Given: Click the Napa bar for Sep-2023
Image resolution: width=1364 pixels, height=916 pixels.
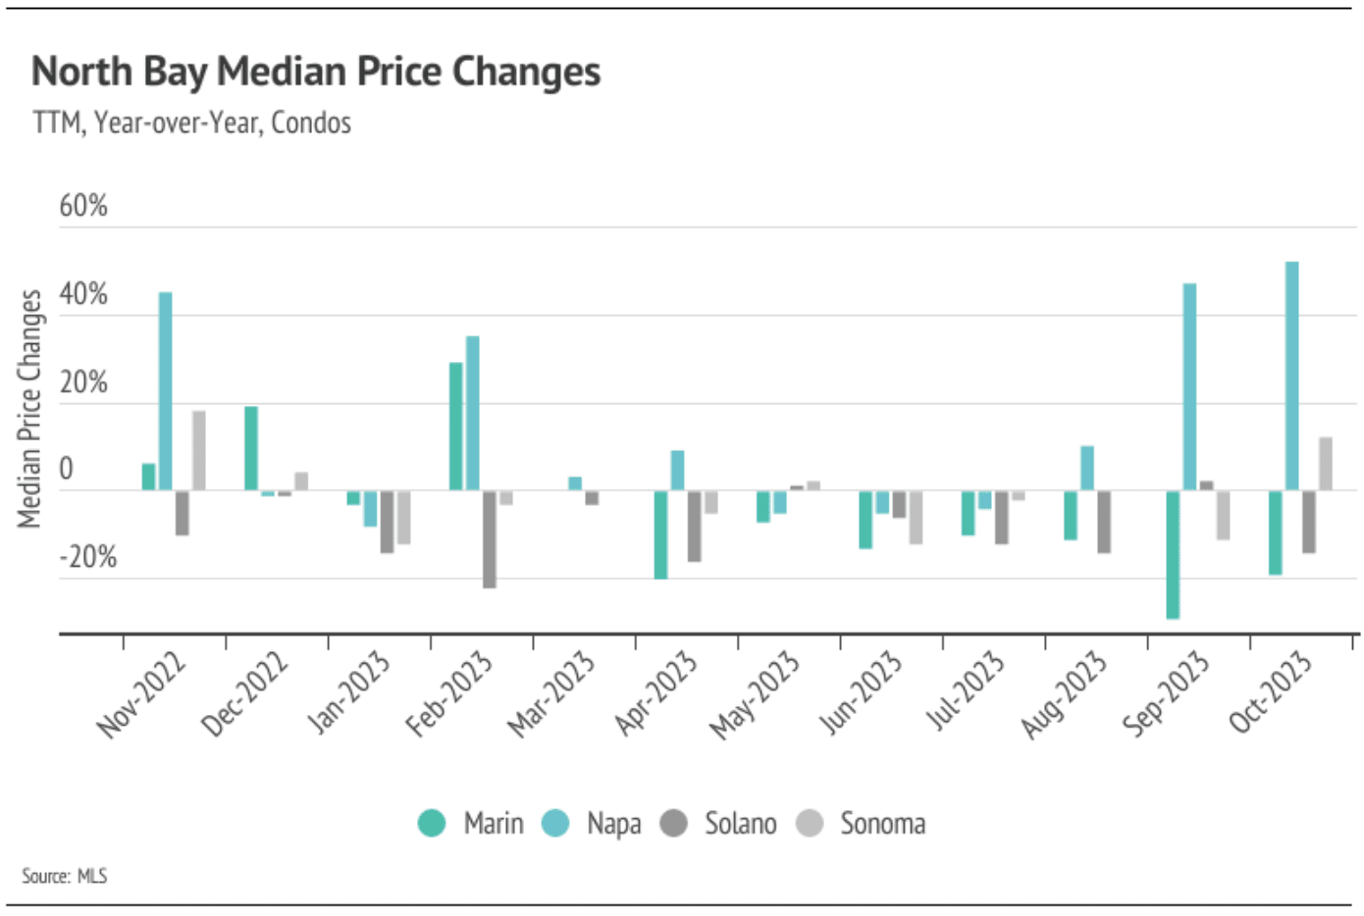Looking at the screenshot, I should [1189, 386].
